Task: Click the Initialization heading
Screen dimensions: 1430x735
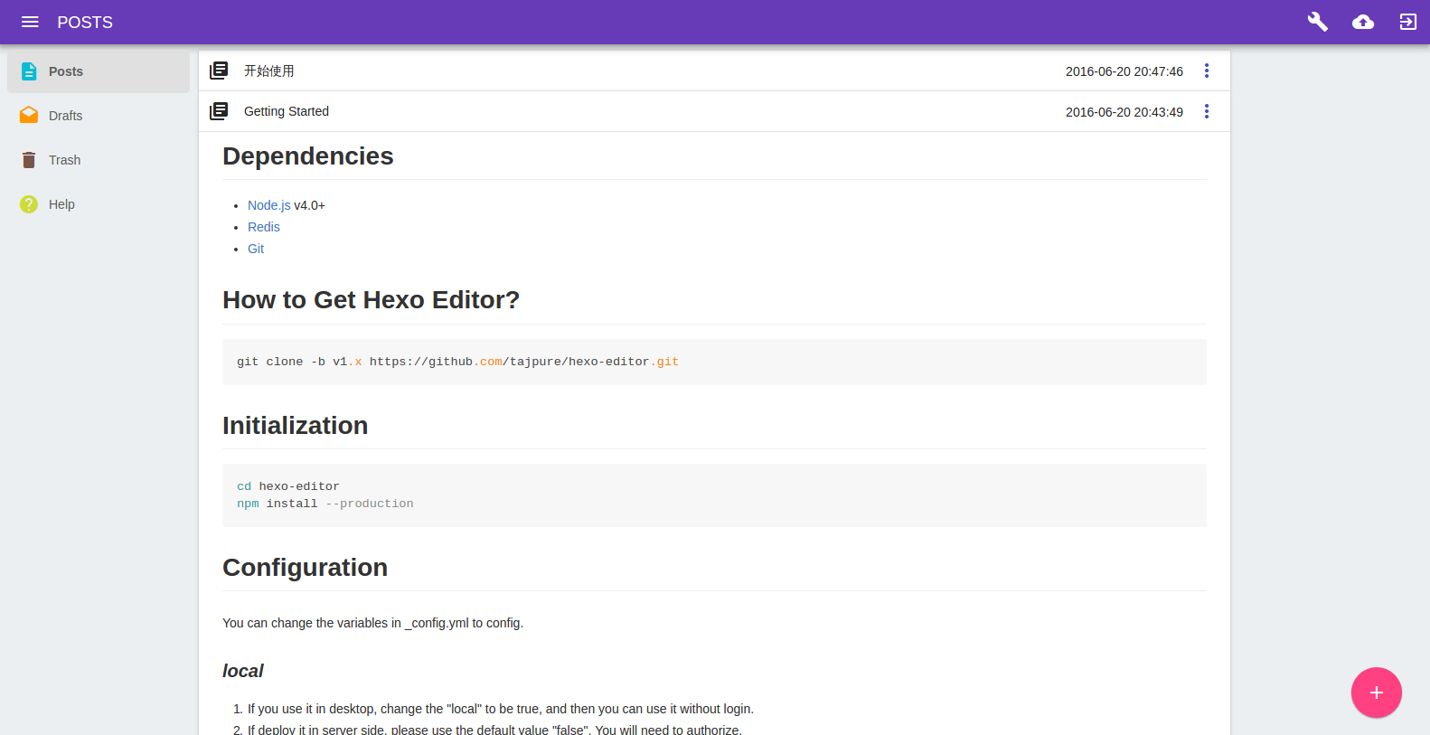Action: pos(296,426)
